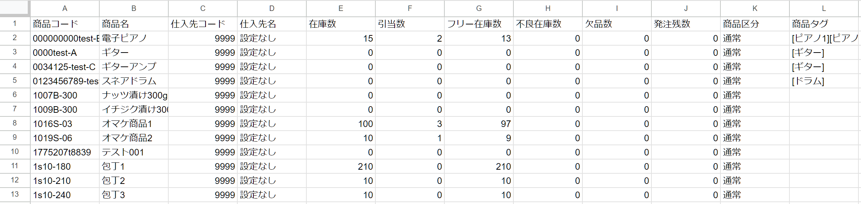Select column E header
This screenshot has height=204, width=861.
coord(341,8)
